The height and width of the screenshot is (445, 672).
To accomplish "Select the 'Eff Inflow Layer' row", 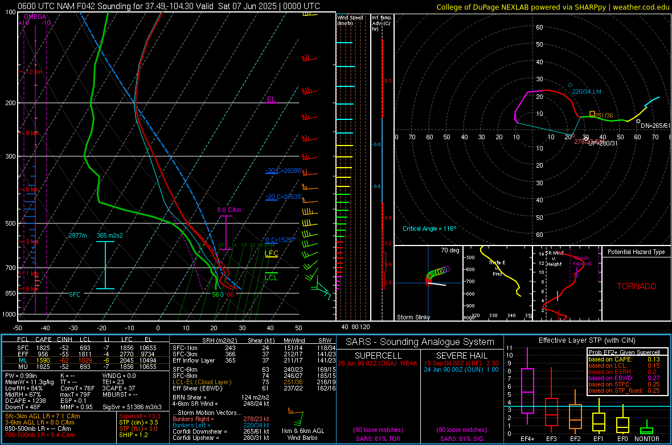I will coord(254,360).
